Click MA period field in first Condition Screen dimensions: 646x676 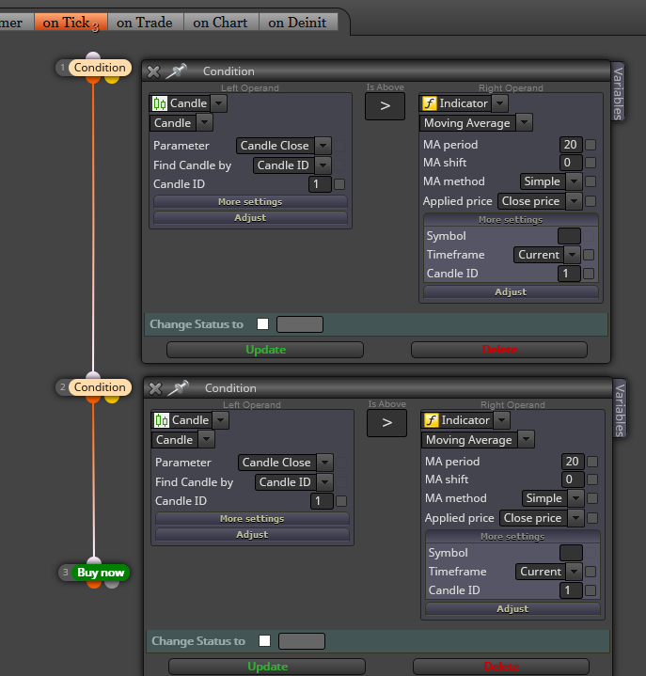point(571,145)
